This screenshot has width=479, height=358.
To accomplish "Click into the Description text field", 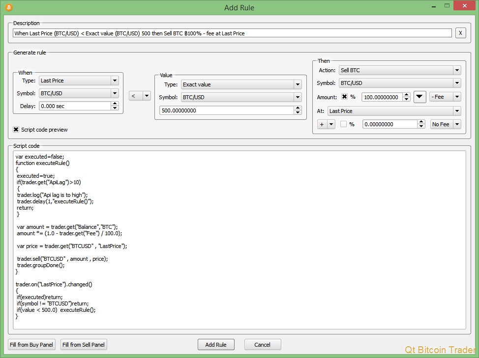I will point(232,33).
